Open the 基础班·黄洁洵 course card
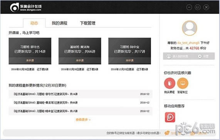The image size is (220, 140). pyautogui.click(x=80, y=51)
